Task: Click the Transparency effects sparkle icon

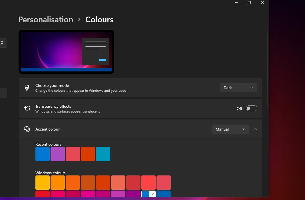Action: [x=27, y=108]
